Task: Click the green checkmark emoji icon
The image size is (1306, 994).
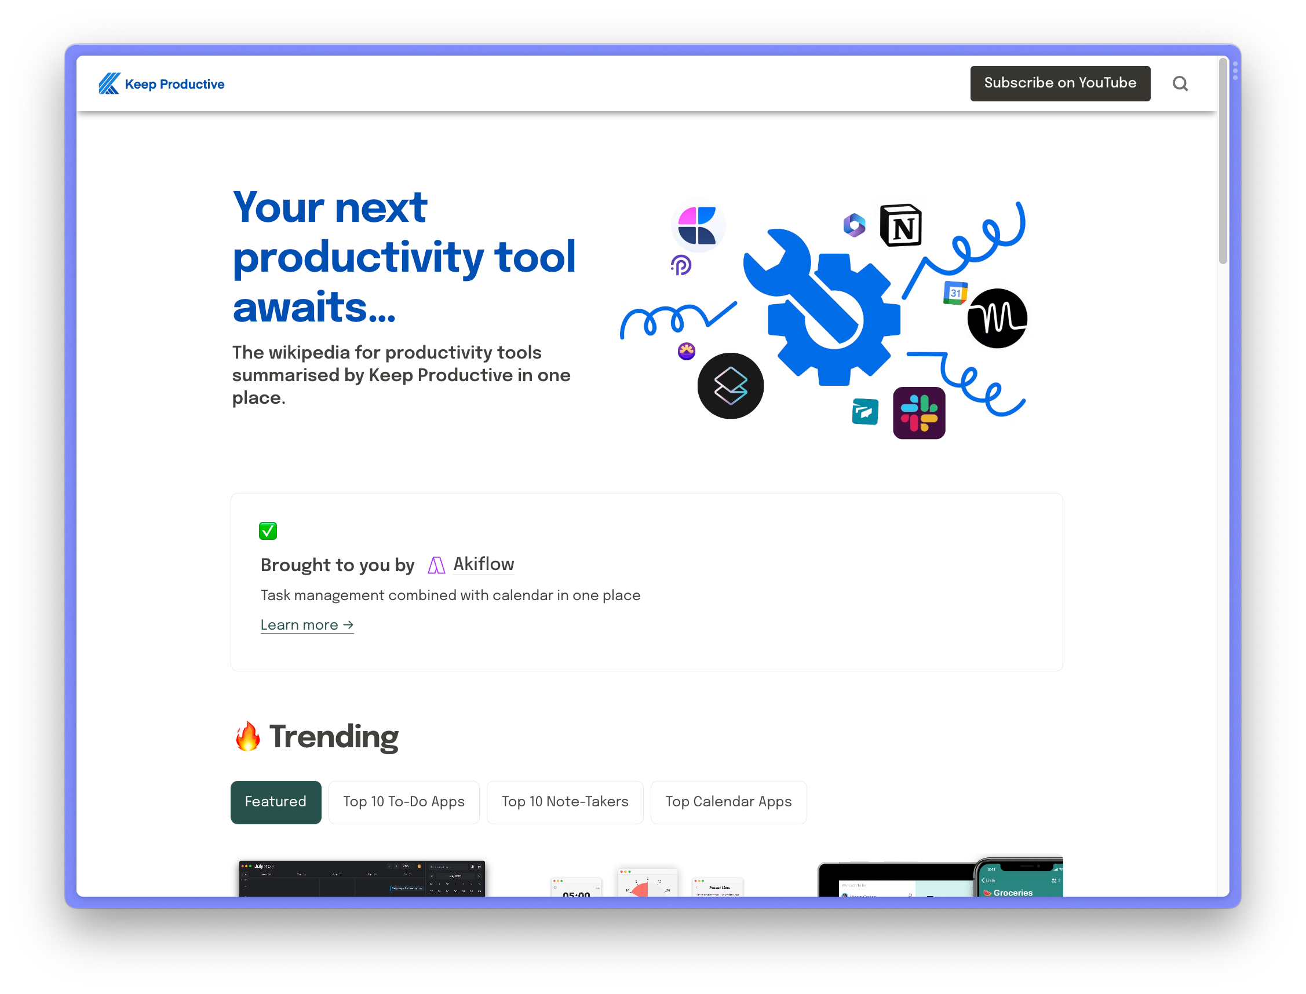Action: click(x=268, y=531)
